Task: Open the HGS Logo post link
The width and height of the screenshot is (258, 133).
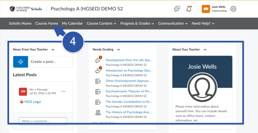Action: coord(33,102)
